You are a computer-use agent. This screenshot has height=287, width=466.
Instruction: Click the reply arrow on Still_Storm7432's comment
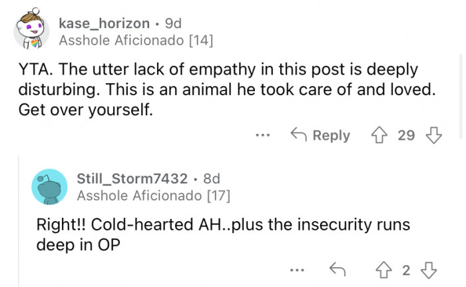click(336, 270)
